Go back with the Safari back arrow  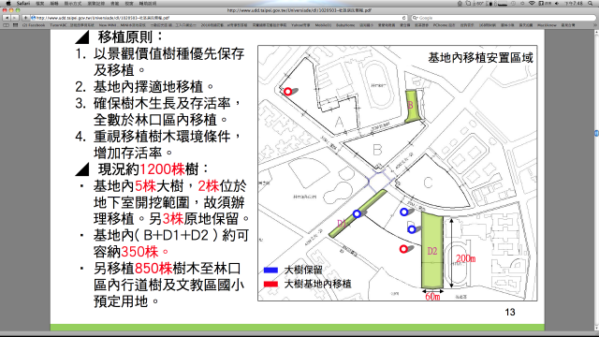click(x=7, y=18)
